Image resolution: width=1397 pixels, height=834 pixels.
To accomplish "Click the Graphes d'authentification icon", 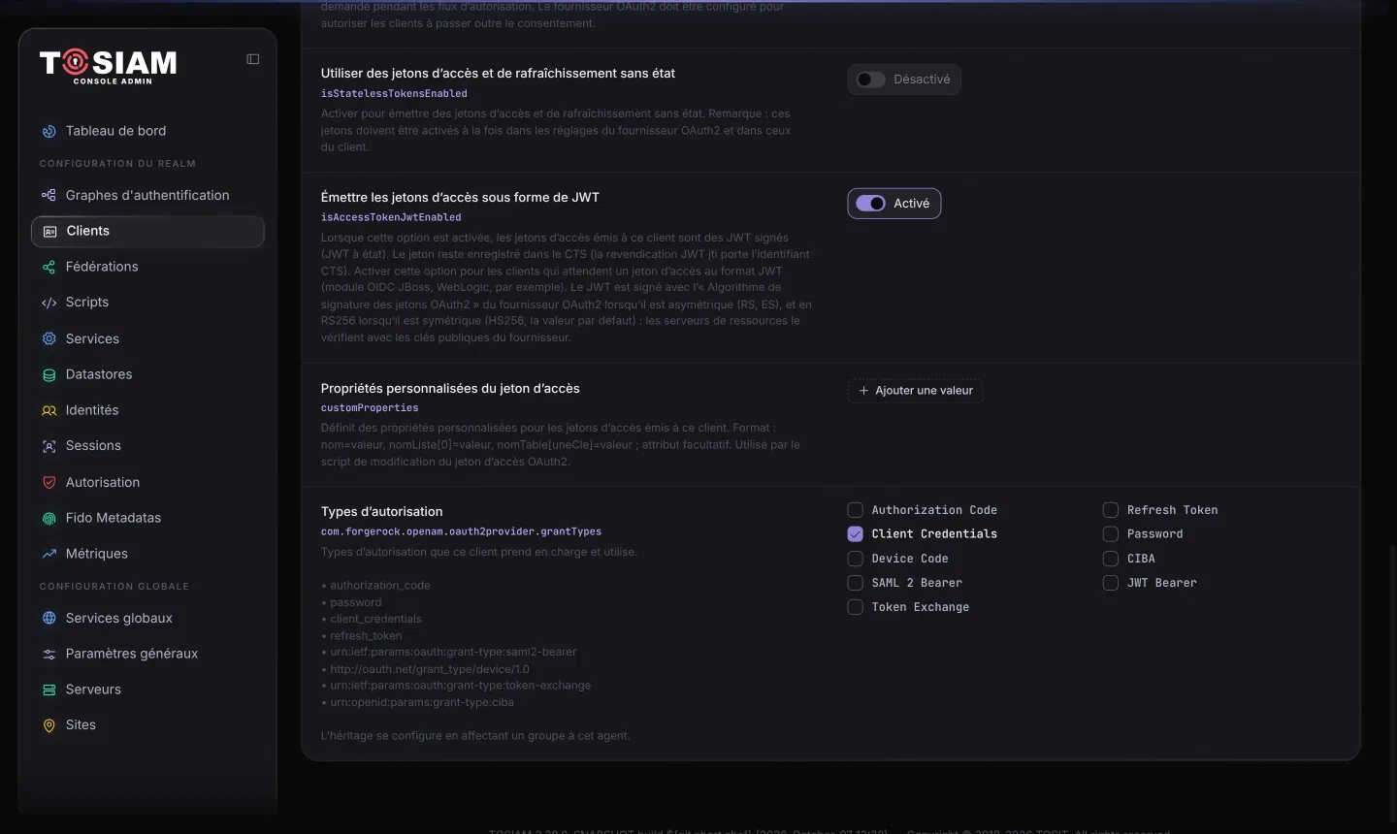I will [x=49, y=195].
